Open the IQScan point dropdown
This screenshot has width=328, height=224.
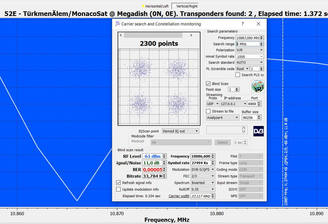[x=180, y=131]
